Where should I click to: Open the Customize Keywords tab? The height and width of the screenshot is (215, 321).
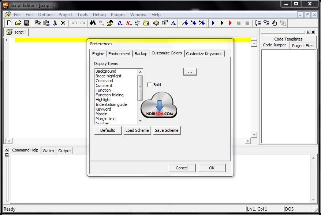tap(204, 54)
